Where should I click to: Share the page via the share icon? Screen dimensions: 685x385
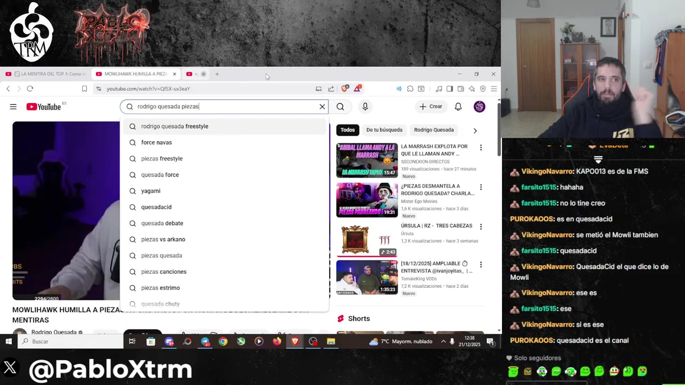(331, 89)
